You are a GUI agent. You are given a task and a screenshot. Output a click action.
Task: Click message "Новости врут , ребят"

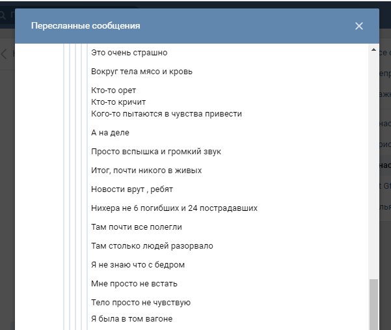point(132,189)
